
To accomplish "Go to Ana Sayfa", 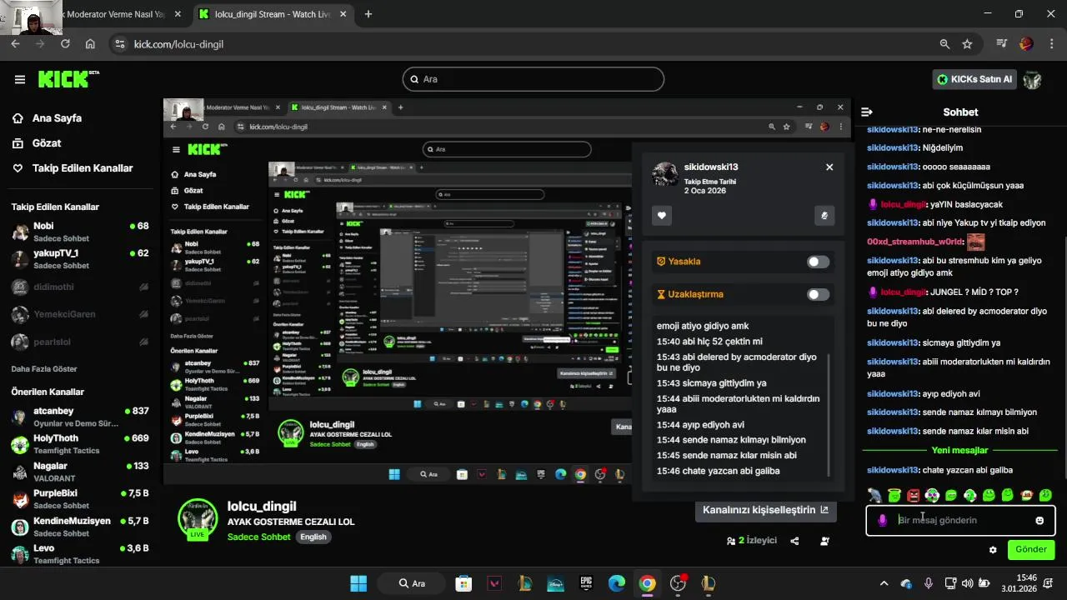I will click(57, 118).
